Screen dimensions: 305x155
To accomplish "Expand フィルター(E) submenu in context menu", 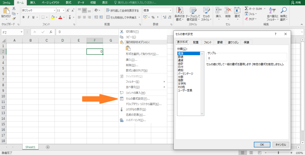I will tap(143, 82).
